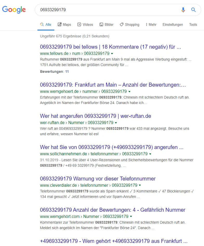Click the Google logo
This screenshot has width=204, height=246.
click(x=14, y=10)
